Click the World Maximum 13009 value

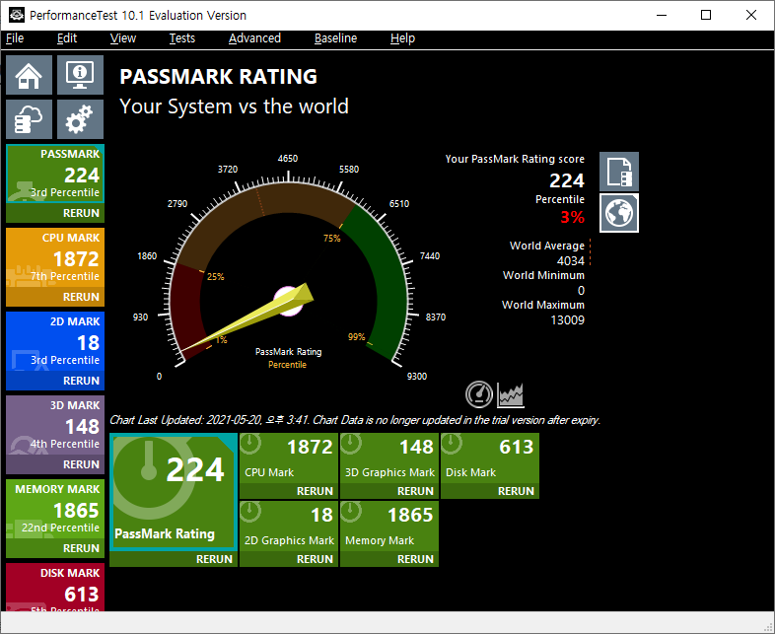[x=567, y=320]
